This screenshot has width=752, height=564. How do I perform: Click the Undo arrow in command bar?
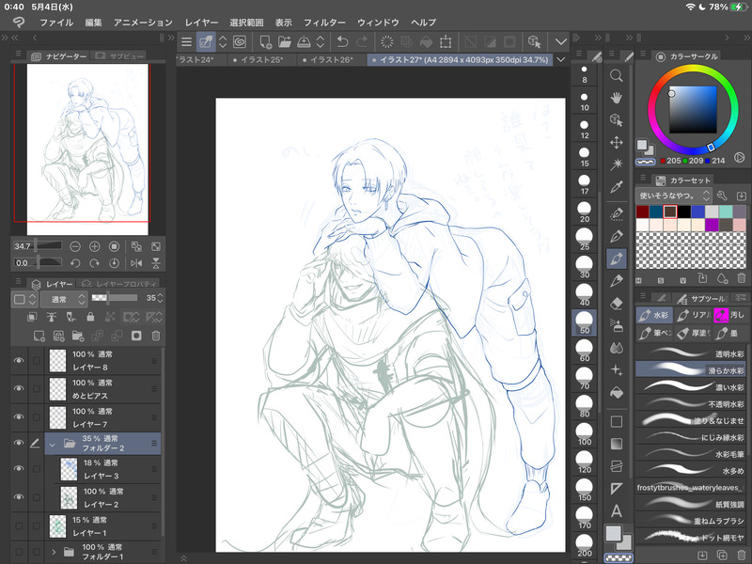(343, 41)
